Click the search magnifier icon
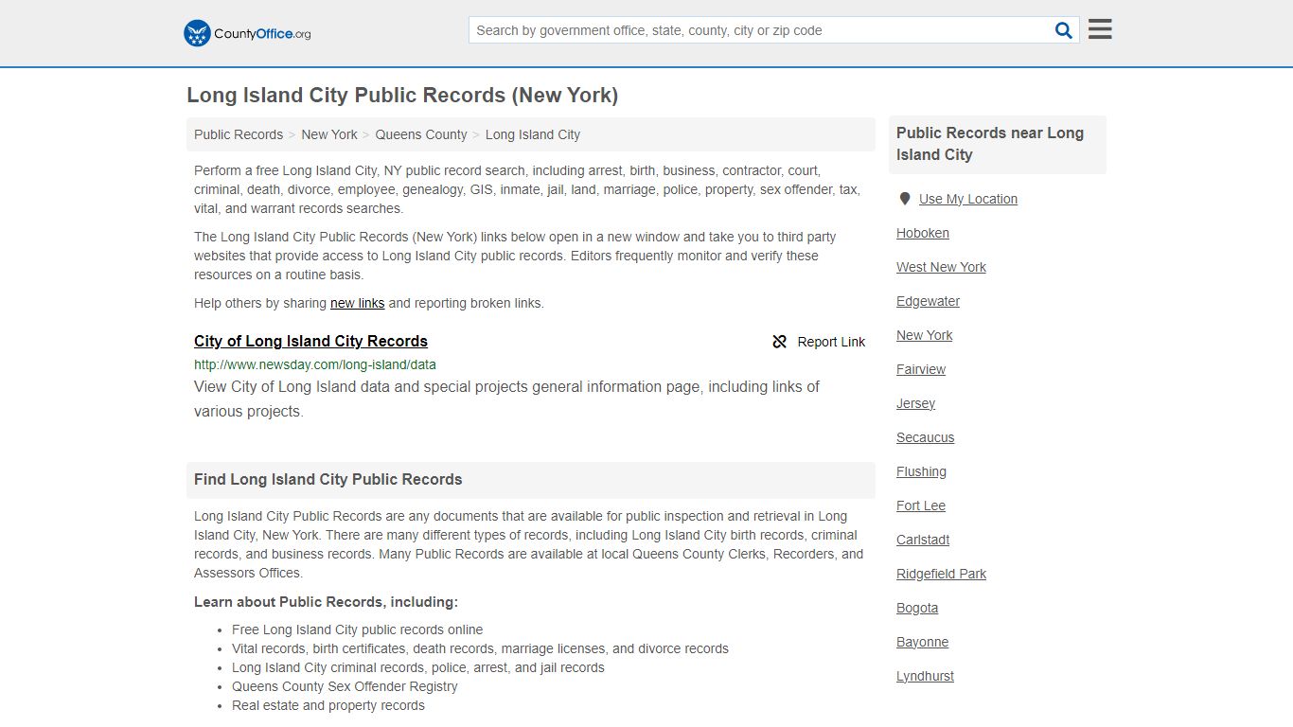 (x=1064, y=30)
